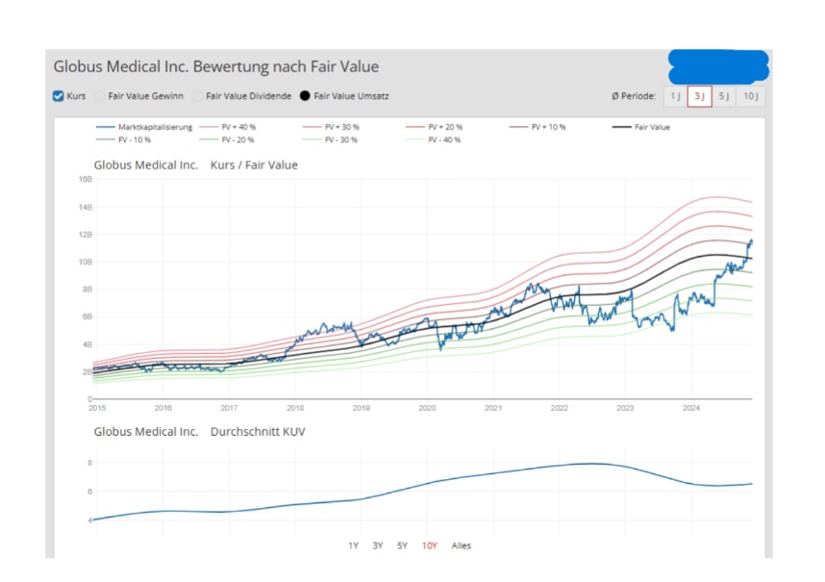Click the page title Globus Medical Inc. Bewertung nach Fair Value

tap(216, 66)
